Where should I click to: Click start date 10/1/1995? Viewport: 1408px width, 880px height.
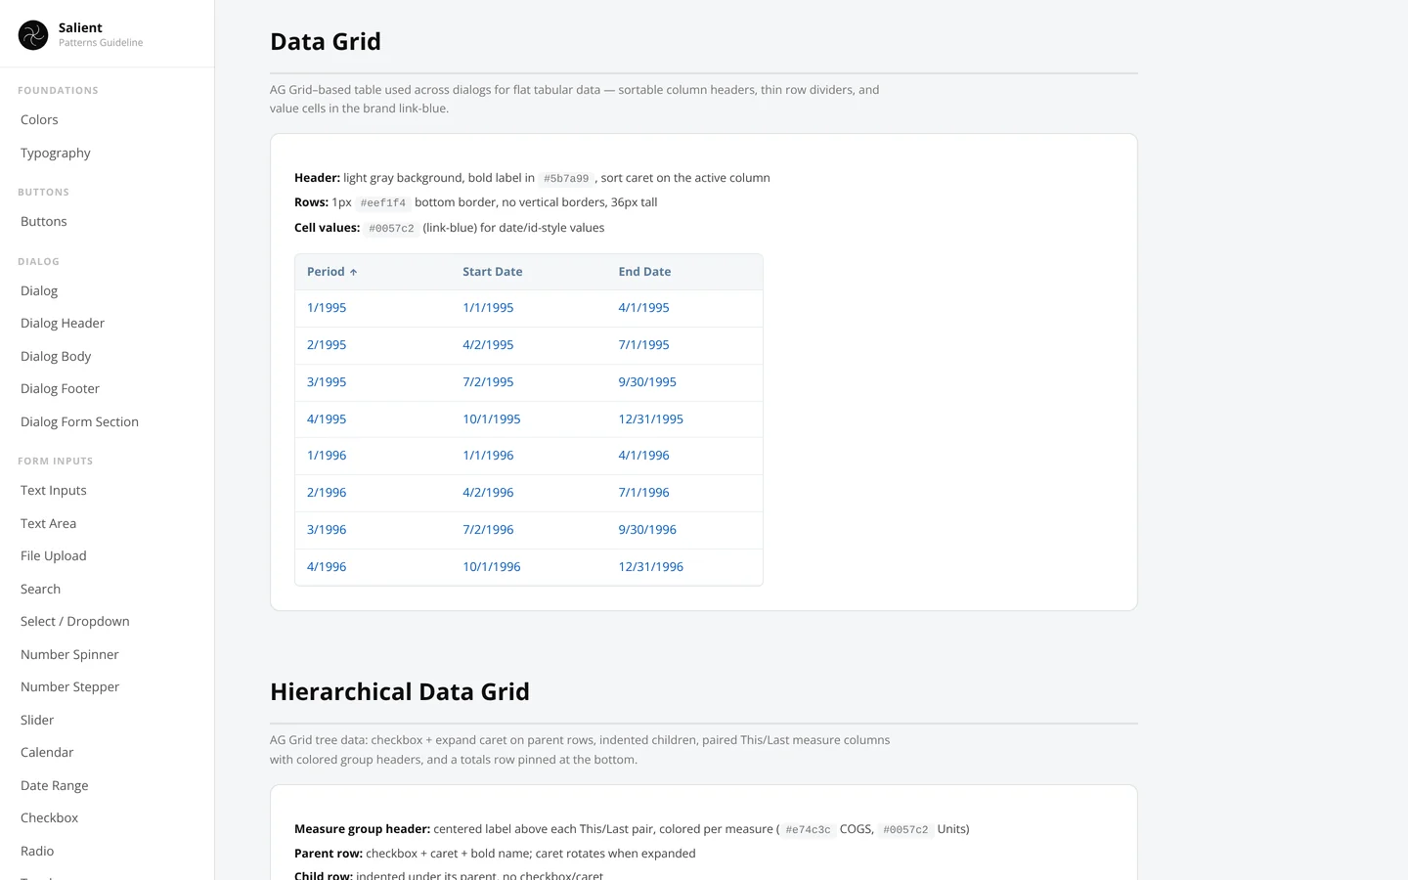[492, 418]
